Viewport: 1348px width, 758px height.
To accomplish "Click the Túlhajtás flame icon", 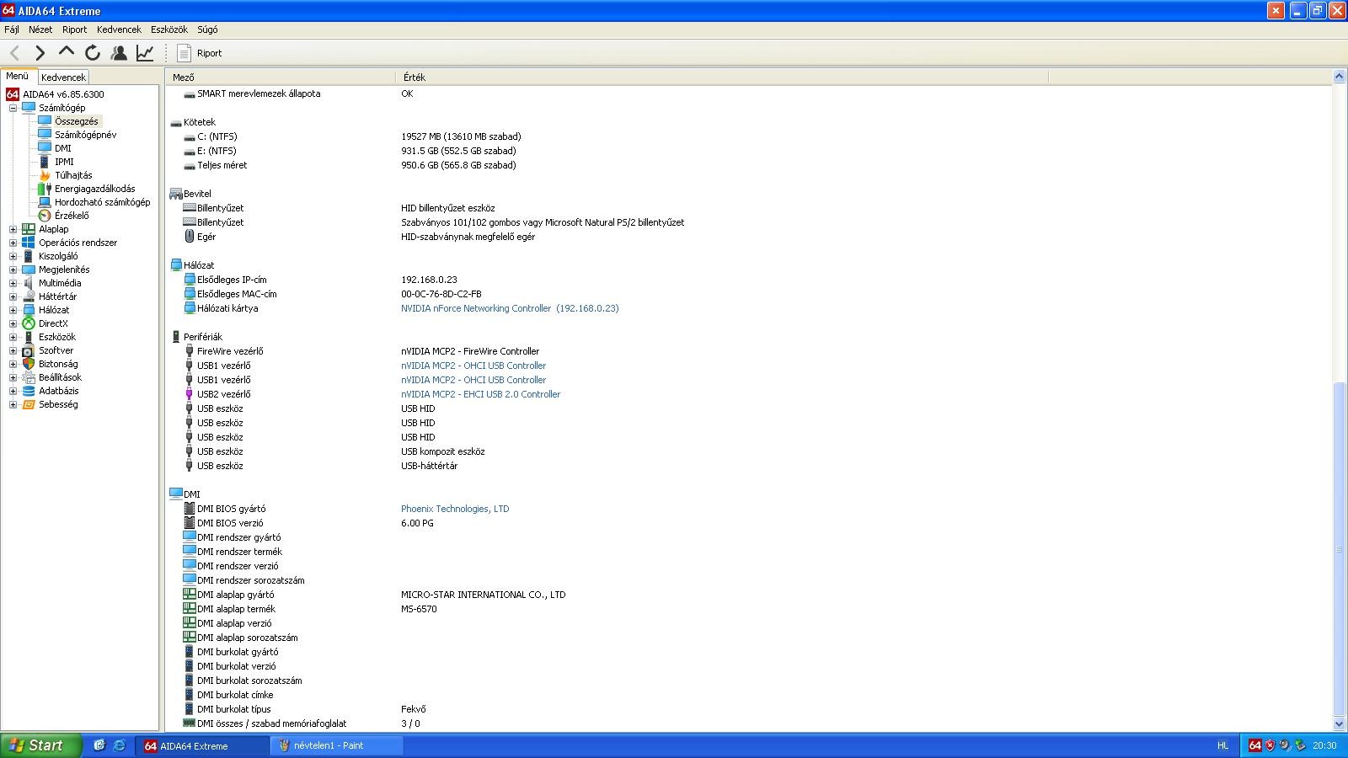I will click(45, 175).
